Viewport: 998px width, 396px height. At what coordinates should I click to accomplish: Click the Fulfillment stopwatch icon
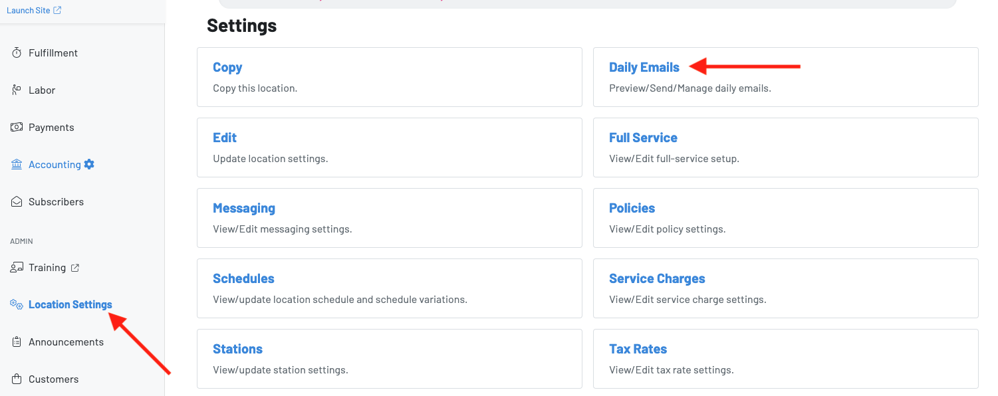pos(17,53)
